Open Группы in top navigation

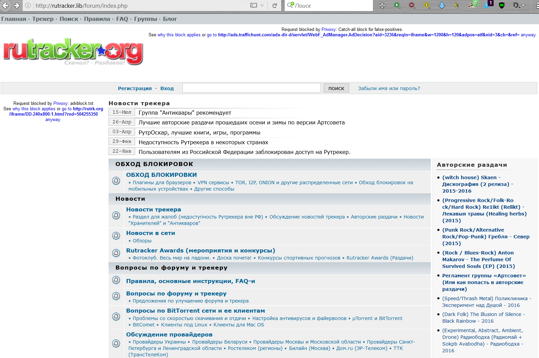click(146, 19)
